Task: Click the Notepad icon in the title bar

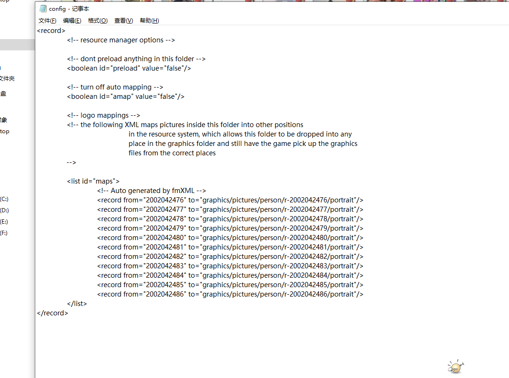Action: tap(43, 8)
